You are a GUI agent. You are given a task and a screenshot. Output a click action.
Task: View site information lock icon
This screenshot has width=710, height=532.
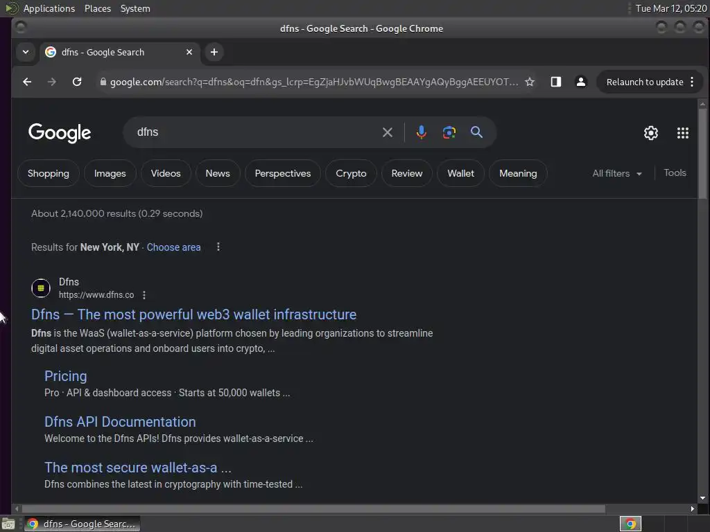(103, 82)
